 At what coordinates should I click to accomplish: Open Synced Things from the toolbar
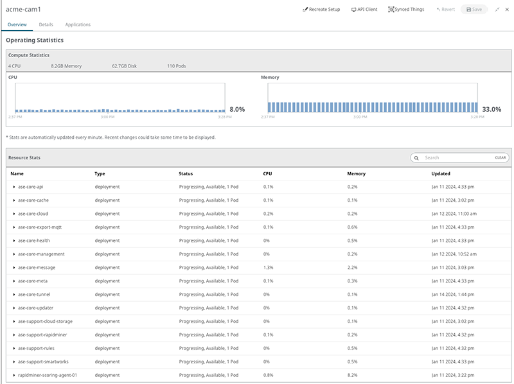pyautogui.click(x=406, y=10)
